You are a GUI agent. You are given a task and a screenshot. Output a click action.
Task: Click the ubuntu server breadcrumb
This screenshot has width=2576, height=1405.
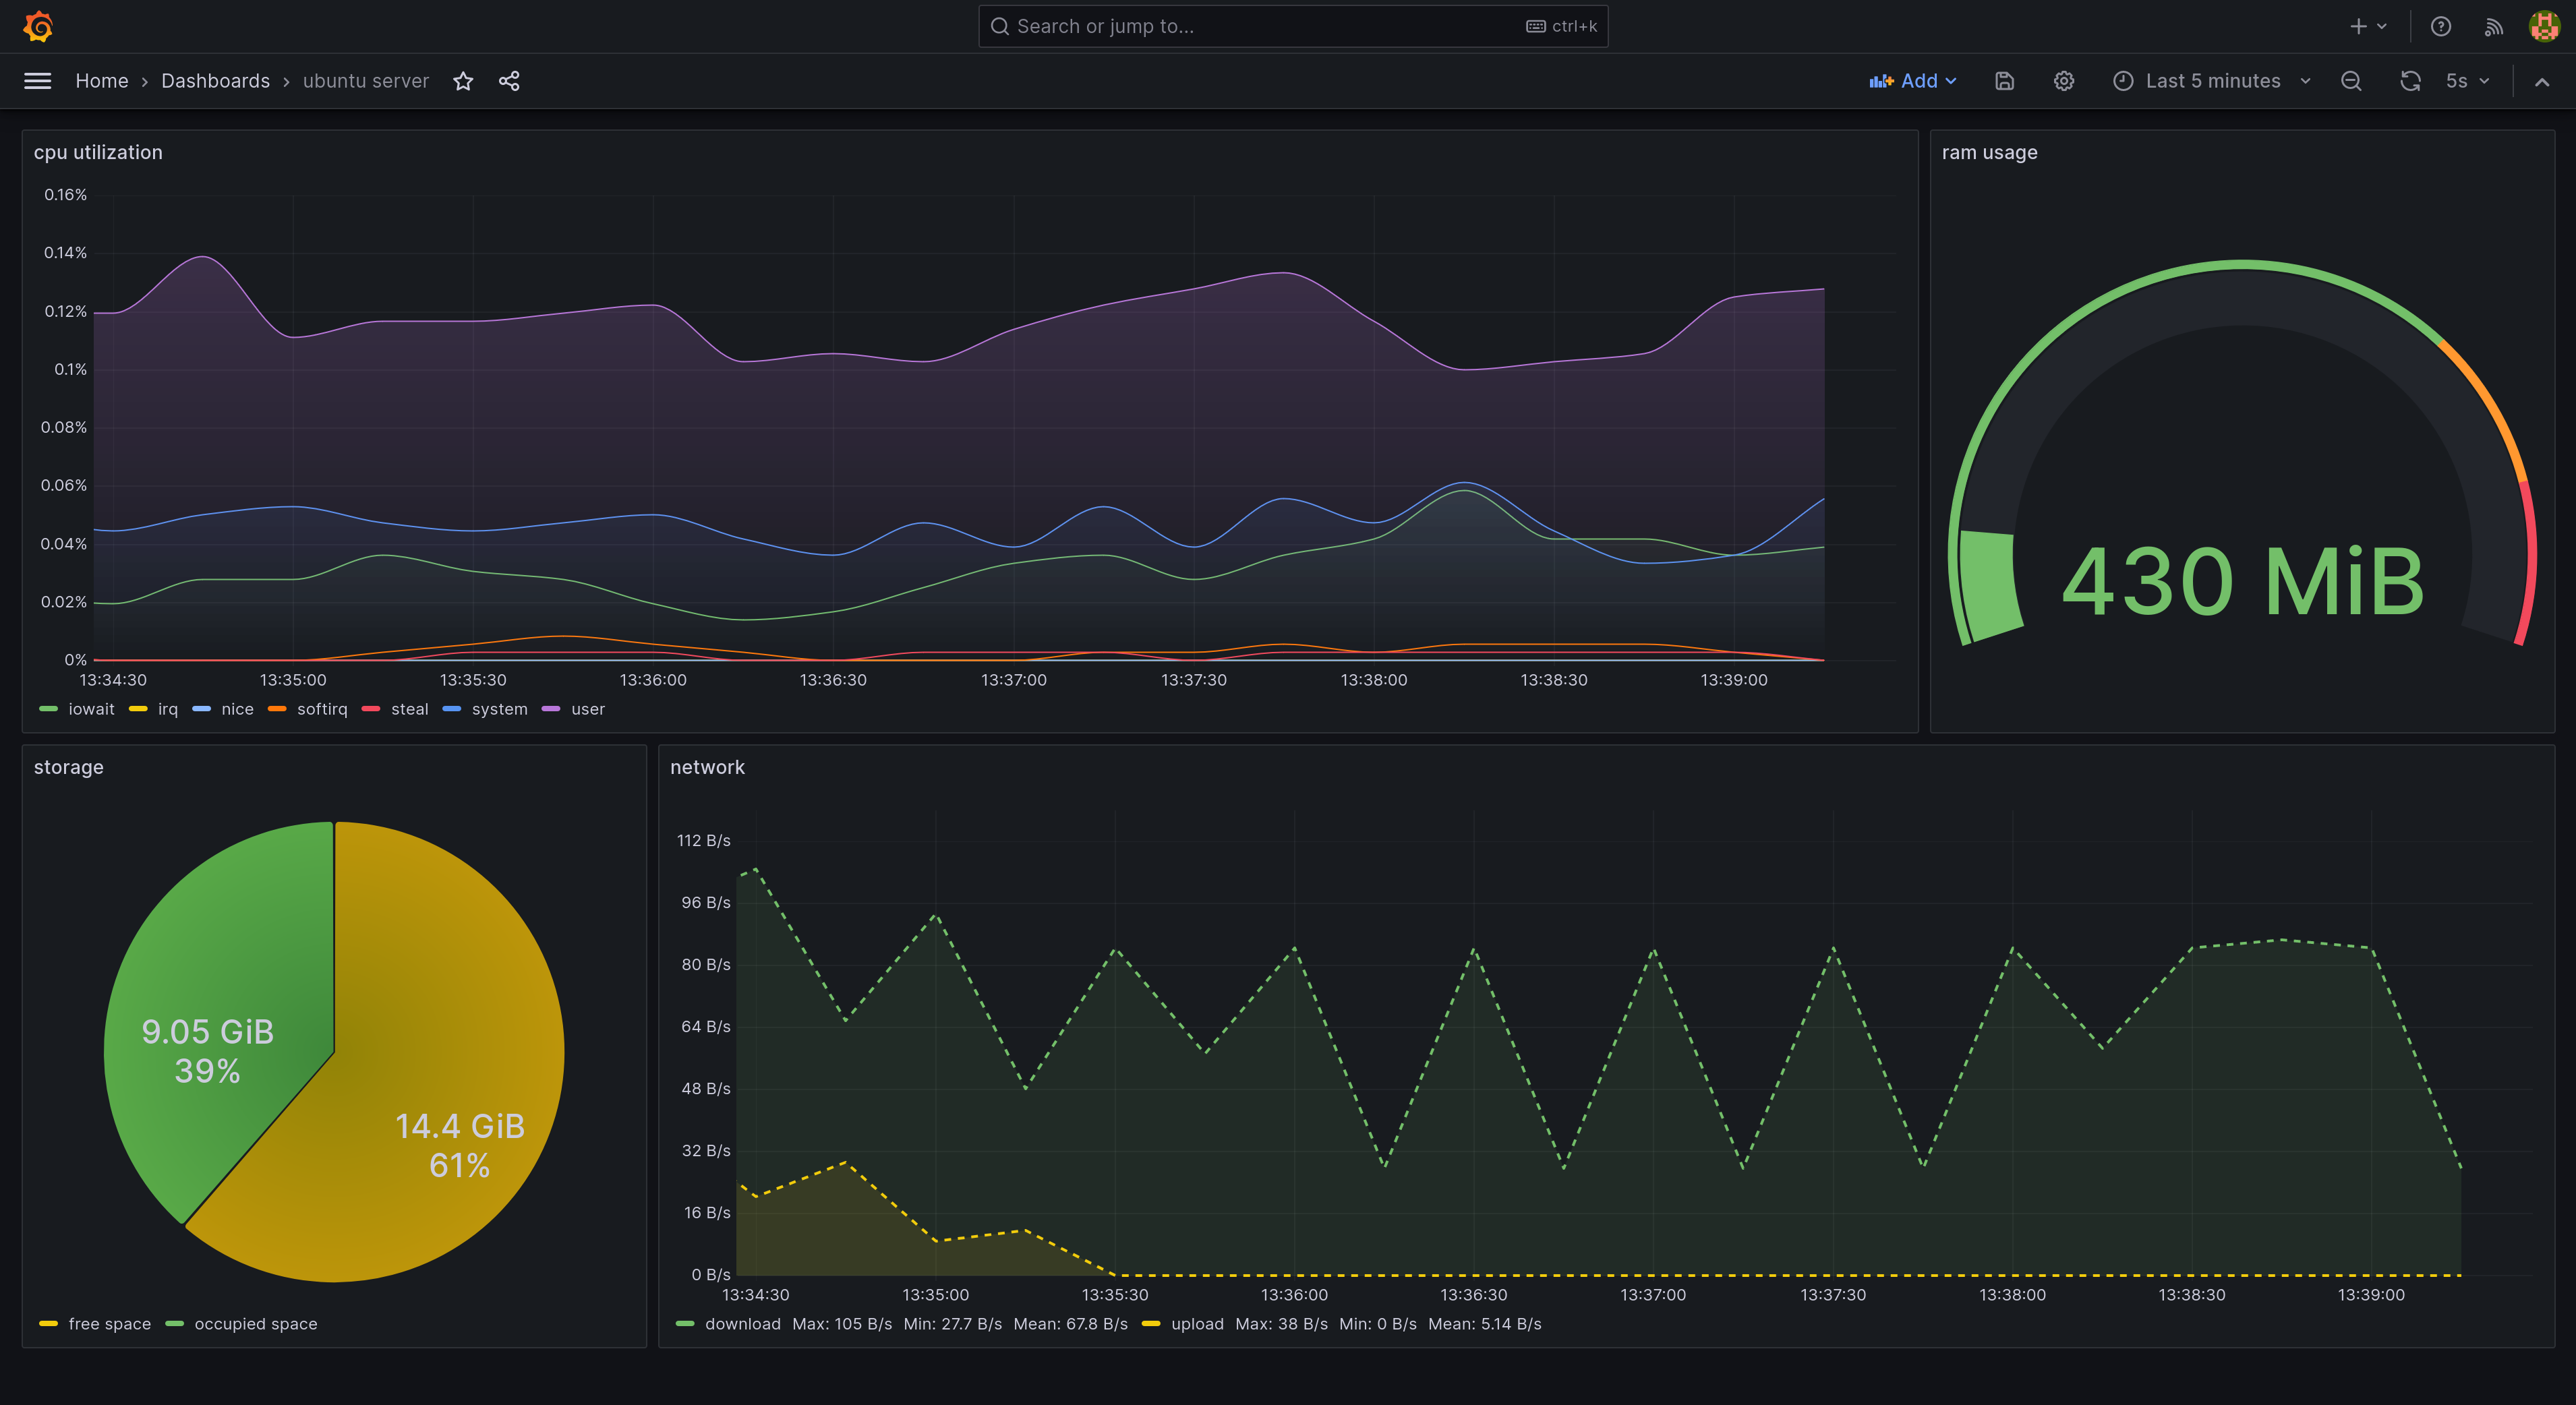pos(366,81)
